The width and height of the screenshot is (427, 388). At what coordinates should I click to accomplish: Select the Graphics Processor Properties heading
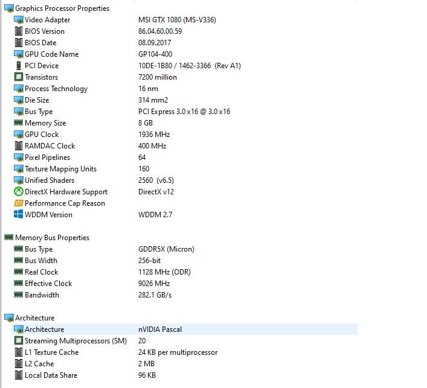click(x=62, y=8)
